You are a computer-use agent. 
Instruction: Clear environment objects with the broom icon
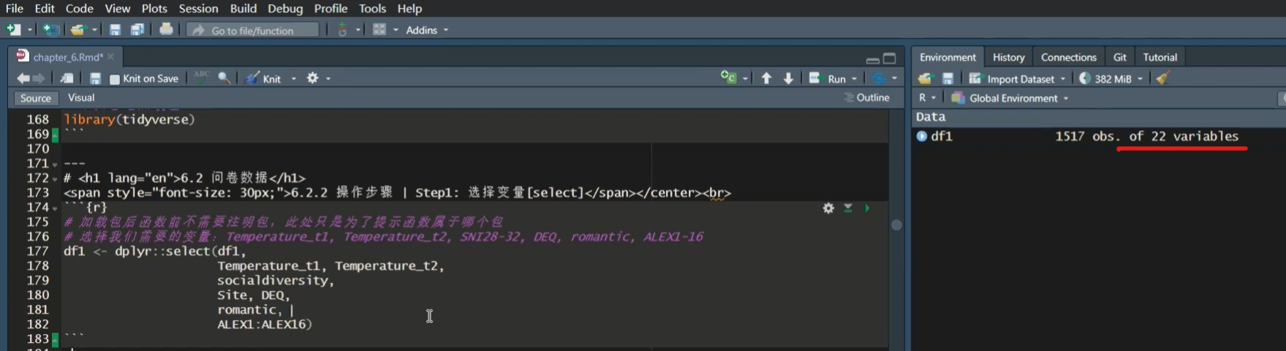pos(1162,78)
